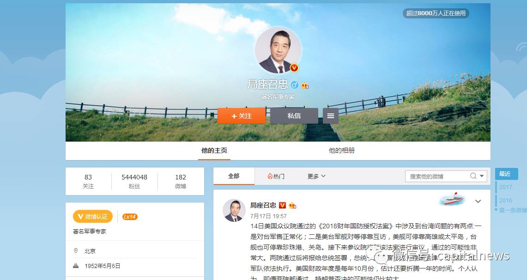Image resolution: width=527 pixels, height=280 pixels.
Task: Click the membership badge next to the banner name
Action: click(305, 85)
